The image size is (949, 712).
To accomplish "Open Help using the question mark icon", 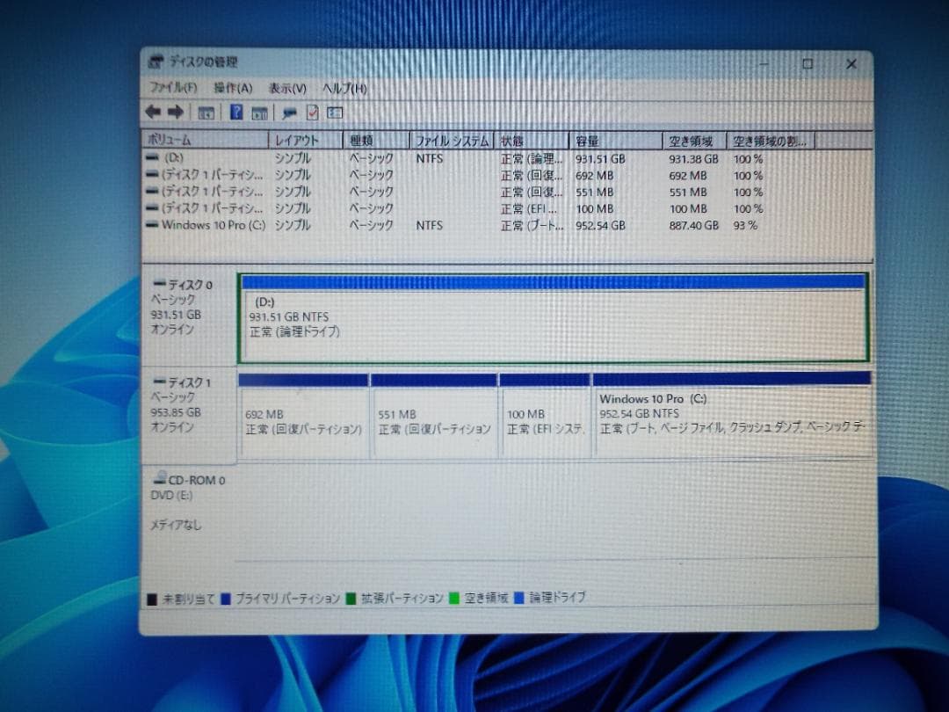I will [235, 113].
